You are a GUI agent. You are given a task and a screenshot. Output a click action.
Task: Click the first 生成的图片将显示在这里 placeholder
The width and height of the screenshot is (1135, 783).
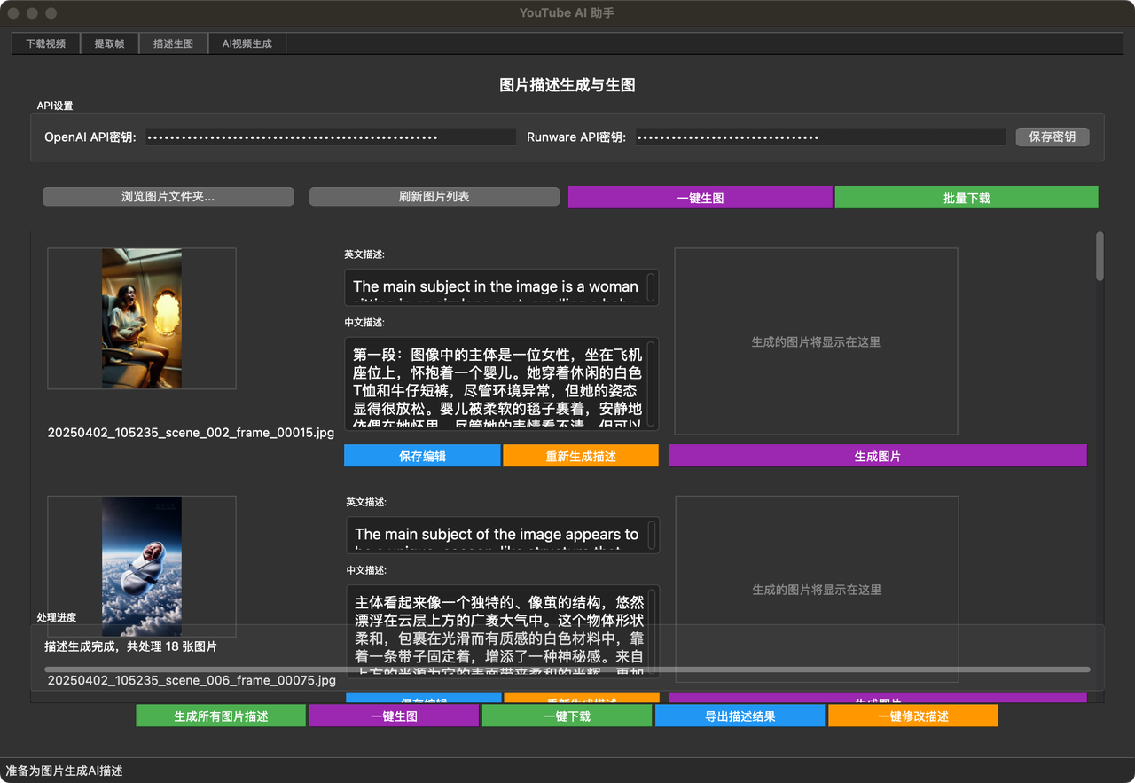[x=816, y=341]
